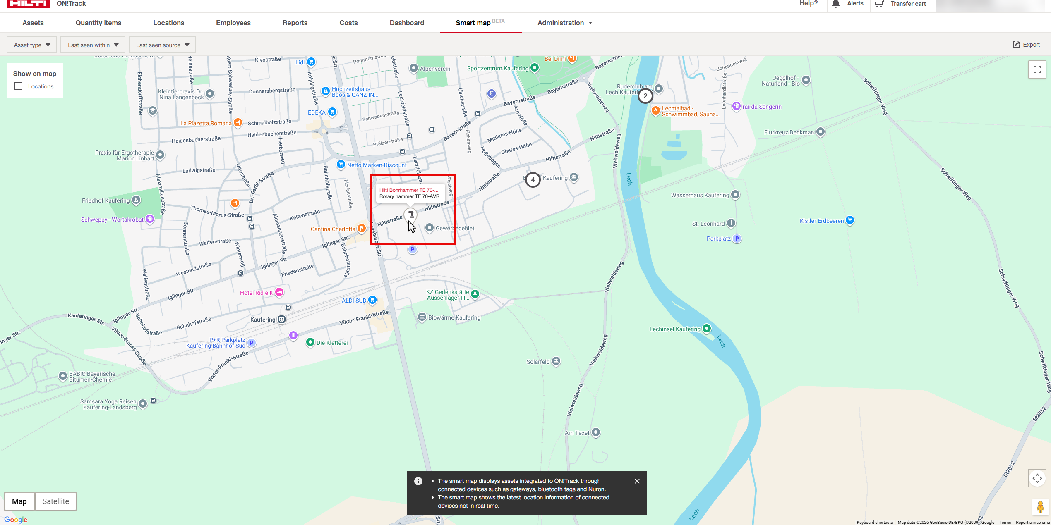This screenshot has width=1051, height=525.
Task: Open the cluster marker showing 4 assets
Action: (533, 180)
